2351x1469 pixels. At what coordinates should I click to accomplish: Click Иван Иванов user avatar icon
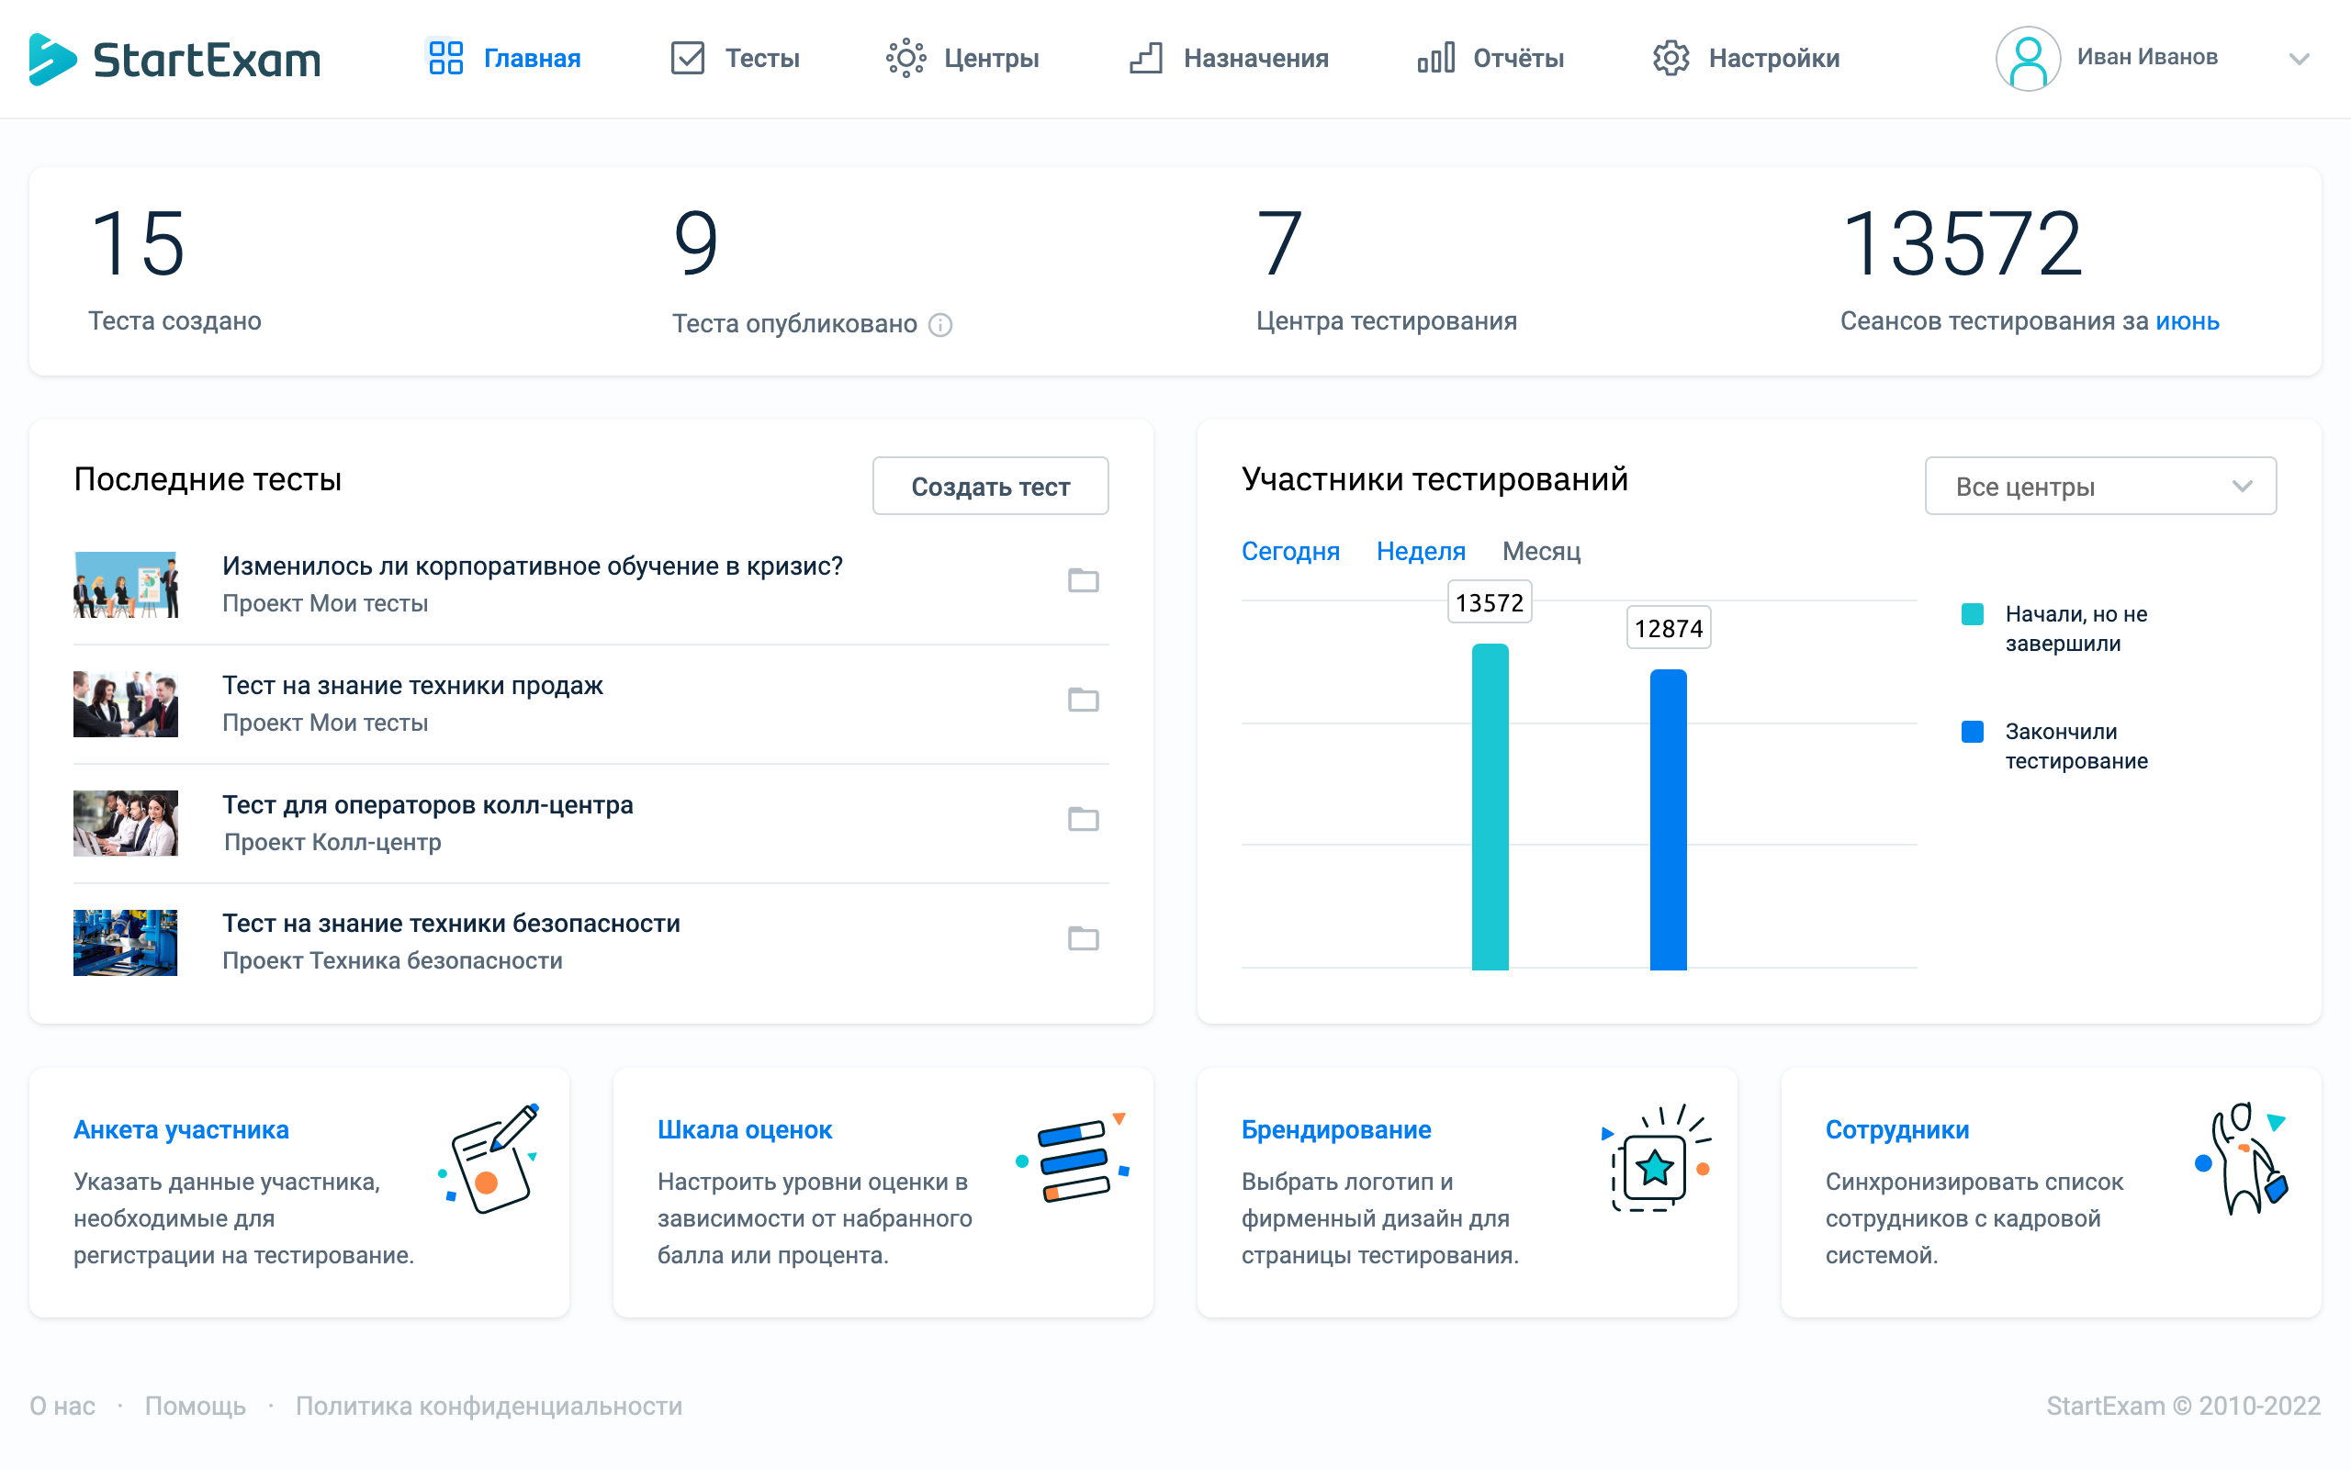(x=2028, y=58)
